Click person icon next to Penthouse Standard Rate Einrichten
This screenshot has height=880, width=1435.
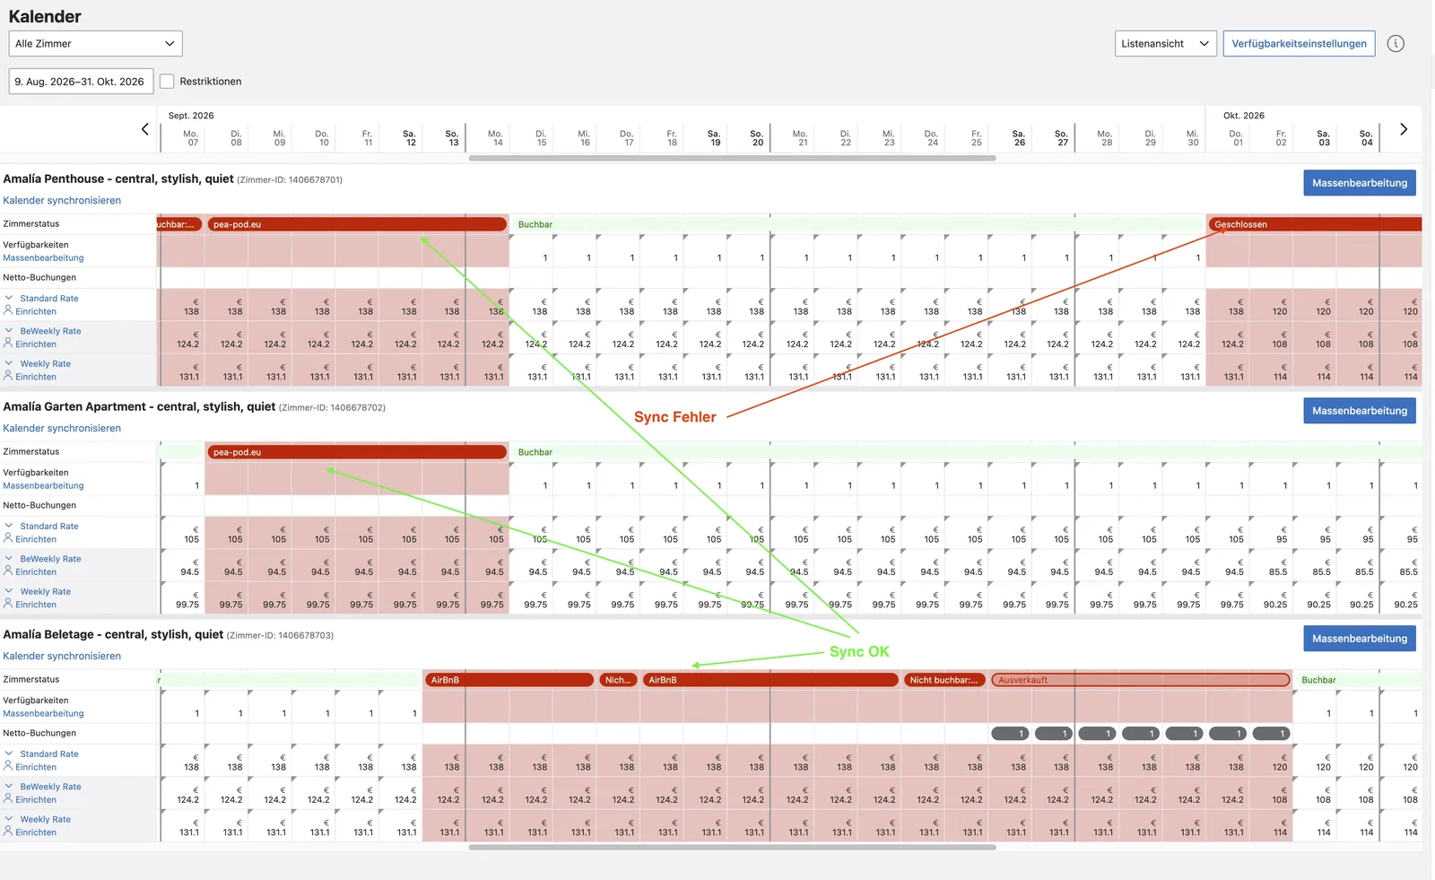point(8,310)
